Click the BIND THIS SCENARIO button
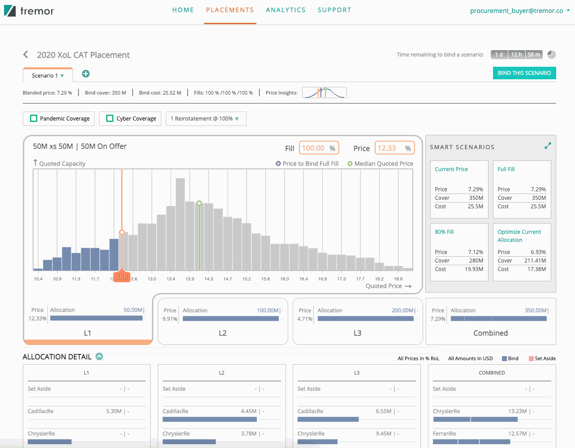 pyautogui.click(x=524, y=73)
